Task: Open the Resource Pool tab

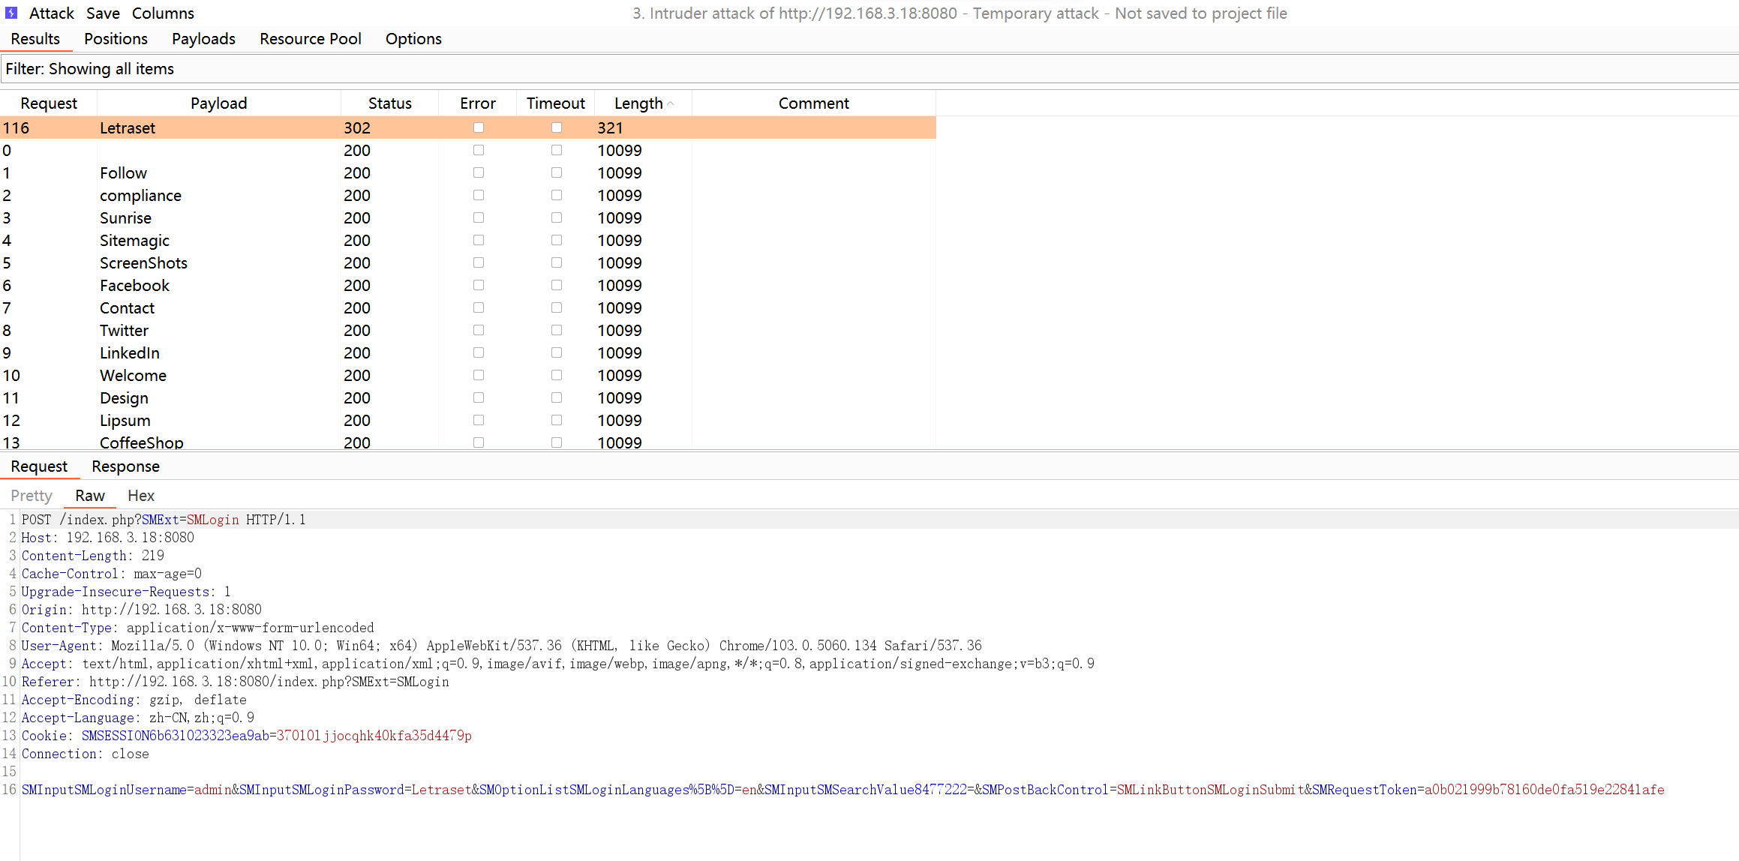Action: tap(311, 39)
